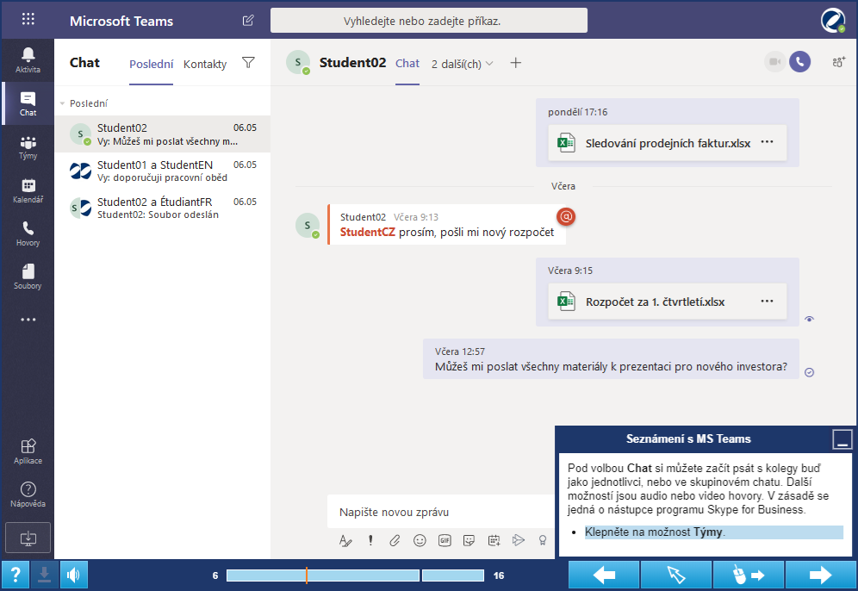
Task: Schedule a meeting from compose toolbar
Action: (x=494, y=541)
